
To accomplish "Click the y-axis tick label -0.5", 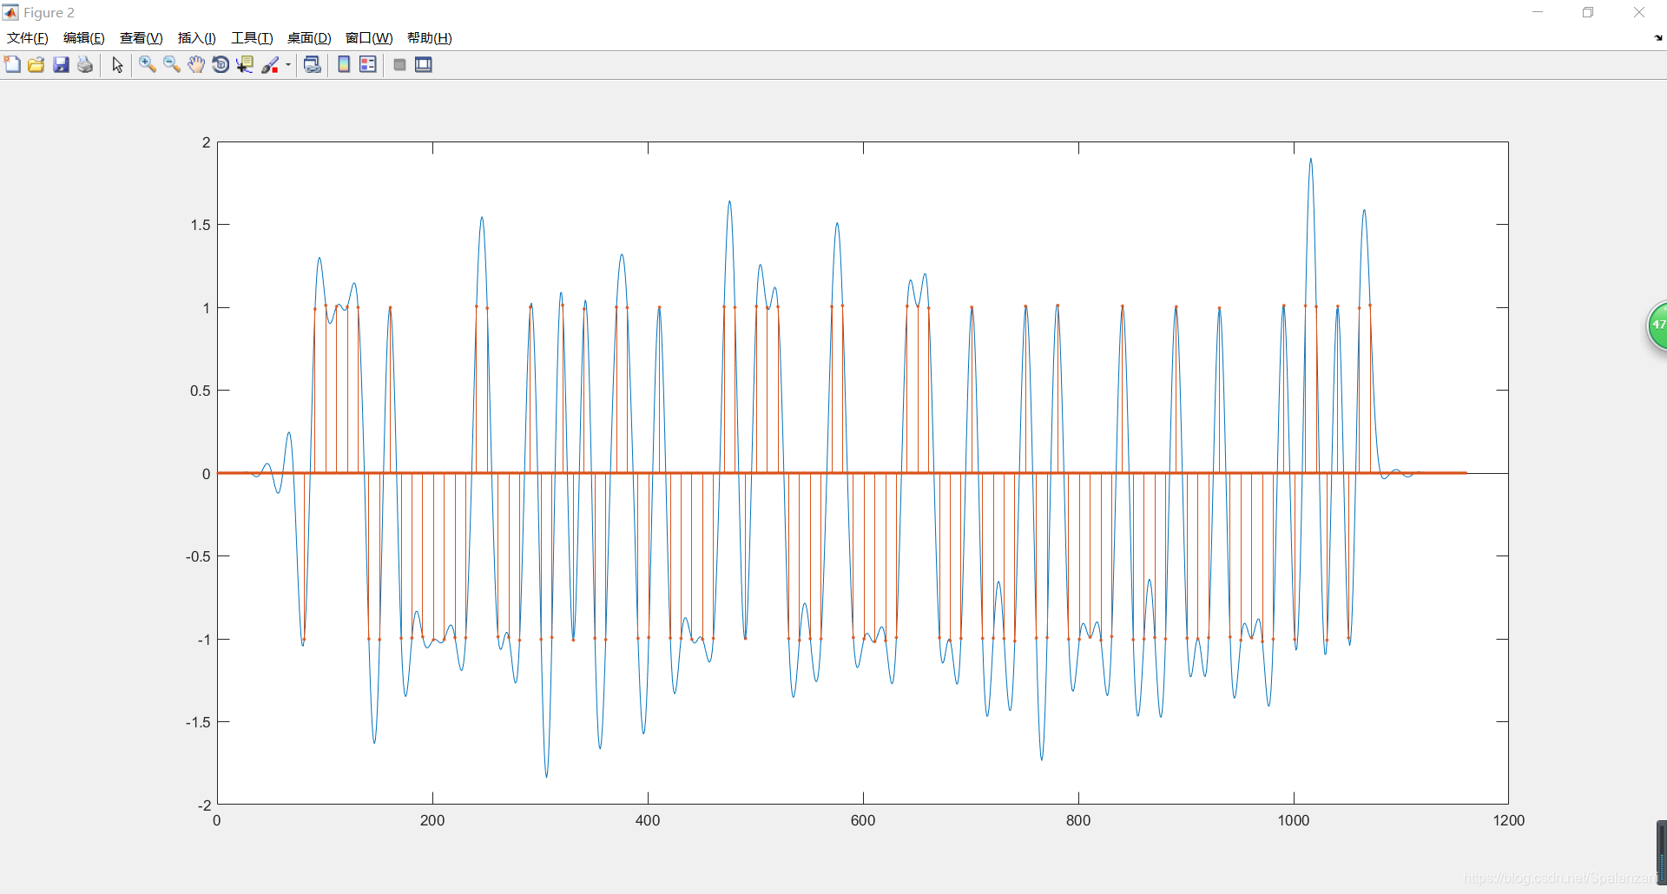I will [x=198, y=556].
